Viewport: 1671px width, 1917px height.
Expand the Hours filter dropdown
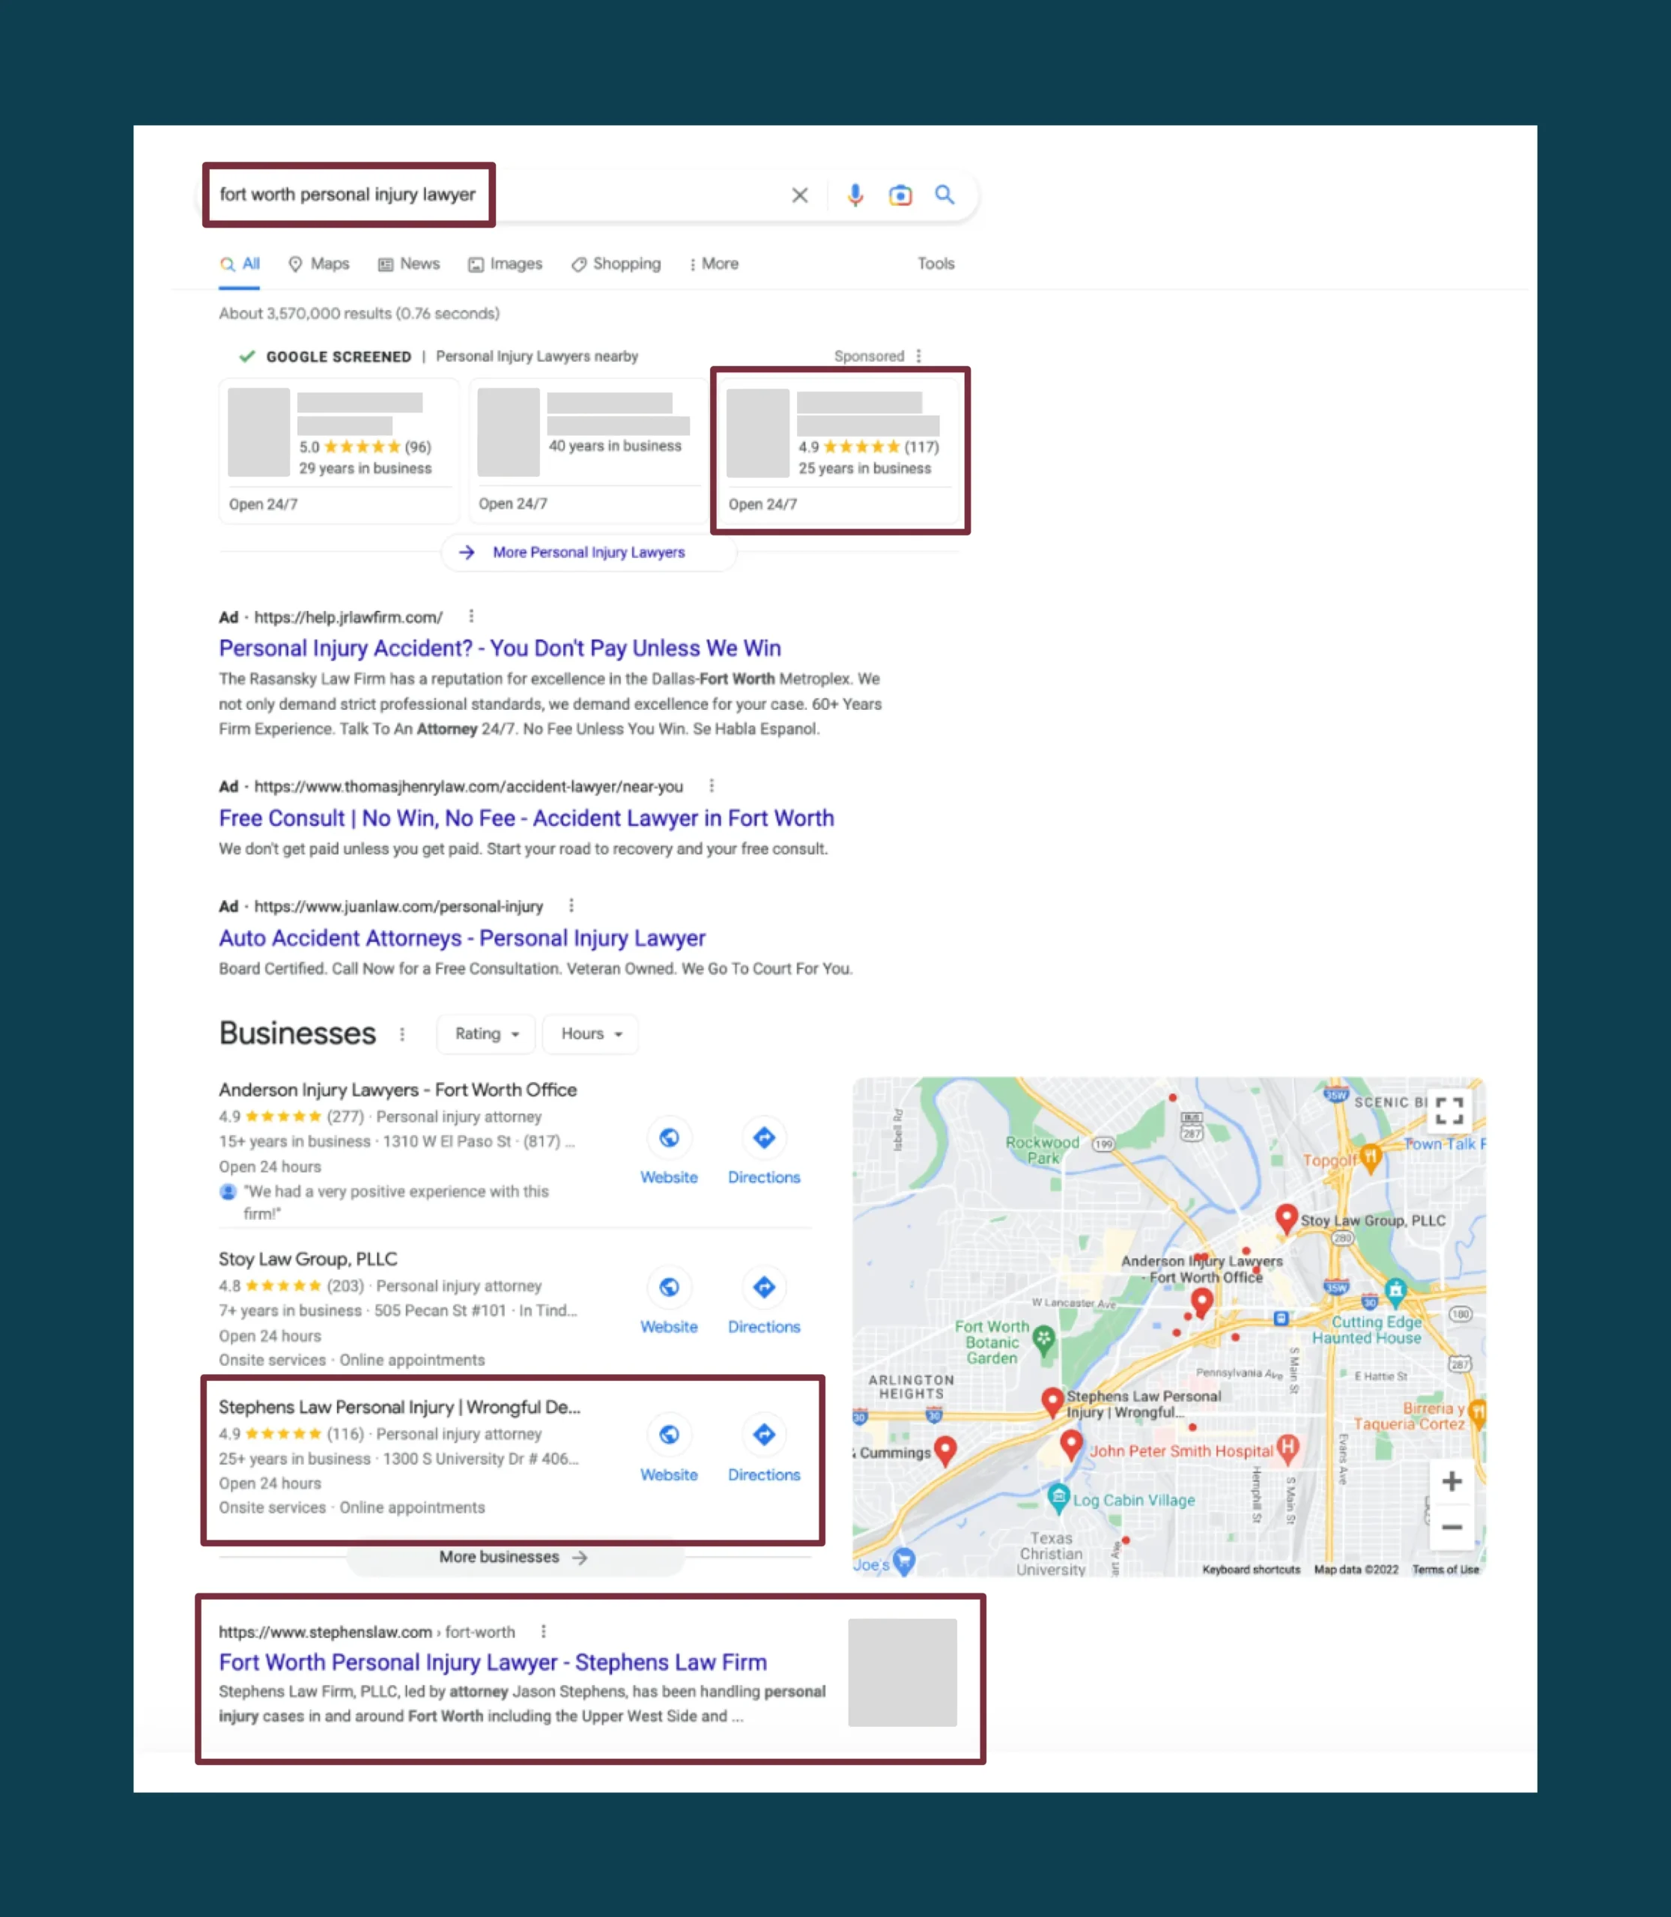[x=590, y=1034]
